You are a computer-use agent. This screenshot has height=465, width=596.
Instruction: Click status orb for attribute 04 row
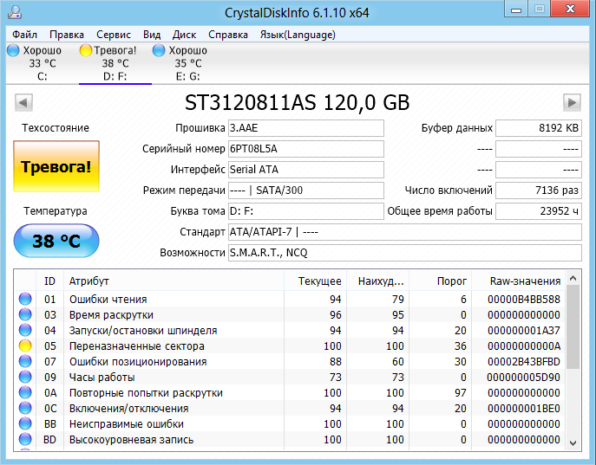25,330
